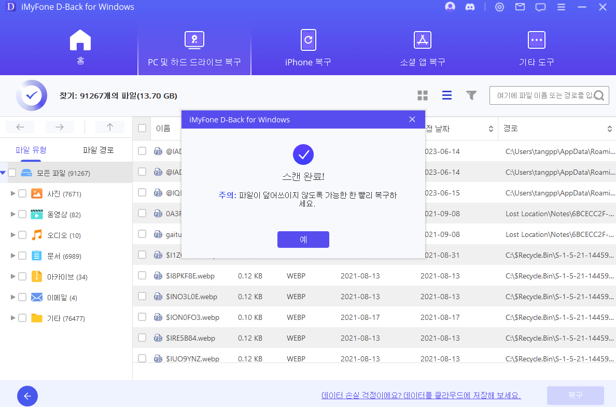Open the hamburger menu icon
Image resolution: width=616 pixels, height=407 pixels.
pos(562,7)
